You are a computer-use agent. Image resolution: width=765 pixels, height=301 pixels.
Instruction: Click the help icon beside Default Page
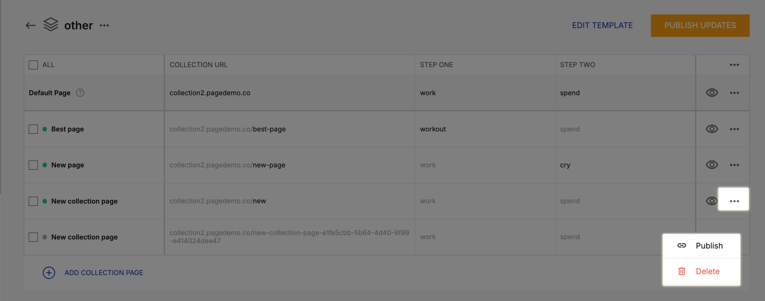(x=80, y=93)
